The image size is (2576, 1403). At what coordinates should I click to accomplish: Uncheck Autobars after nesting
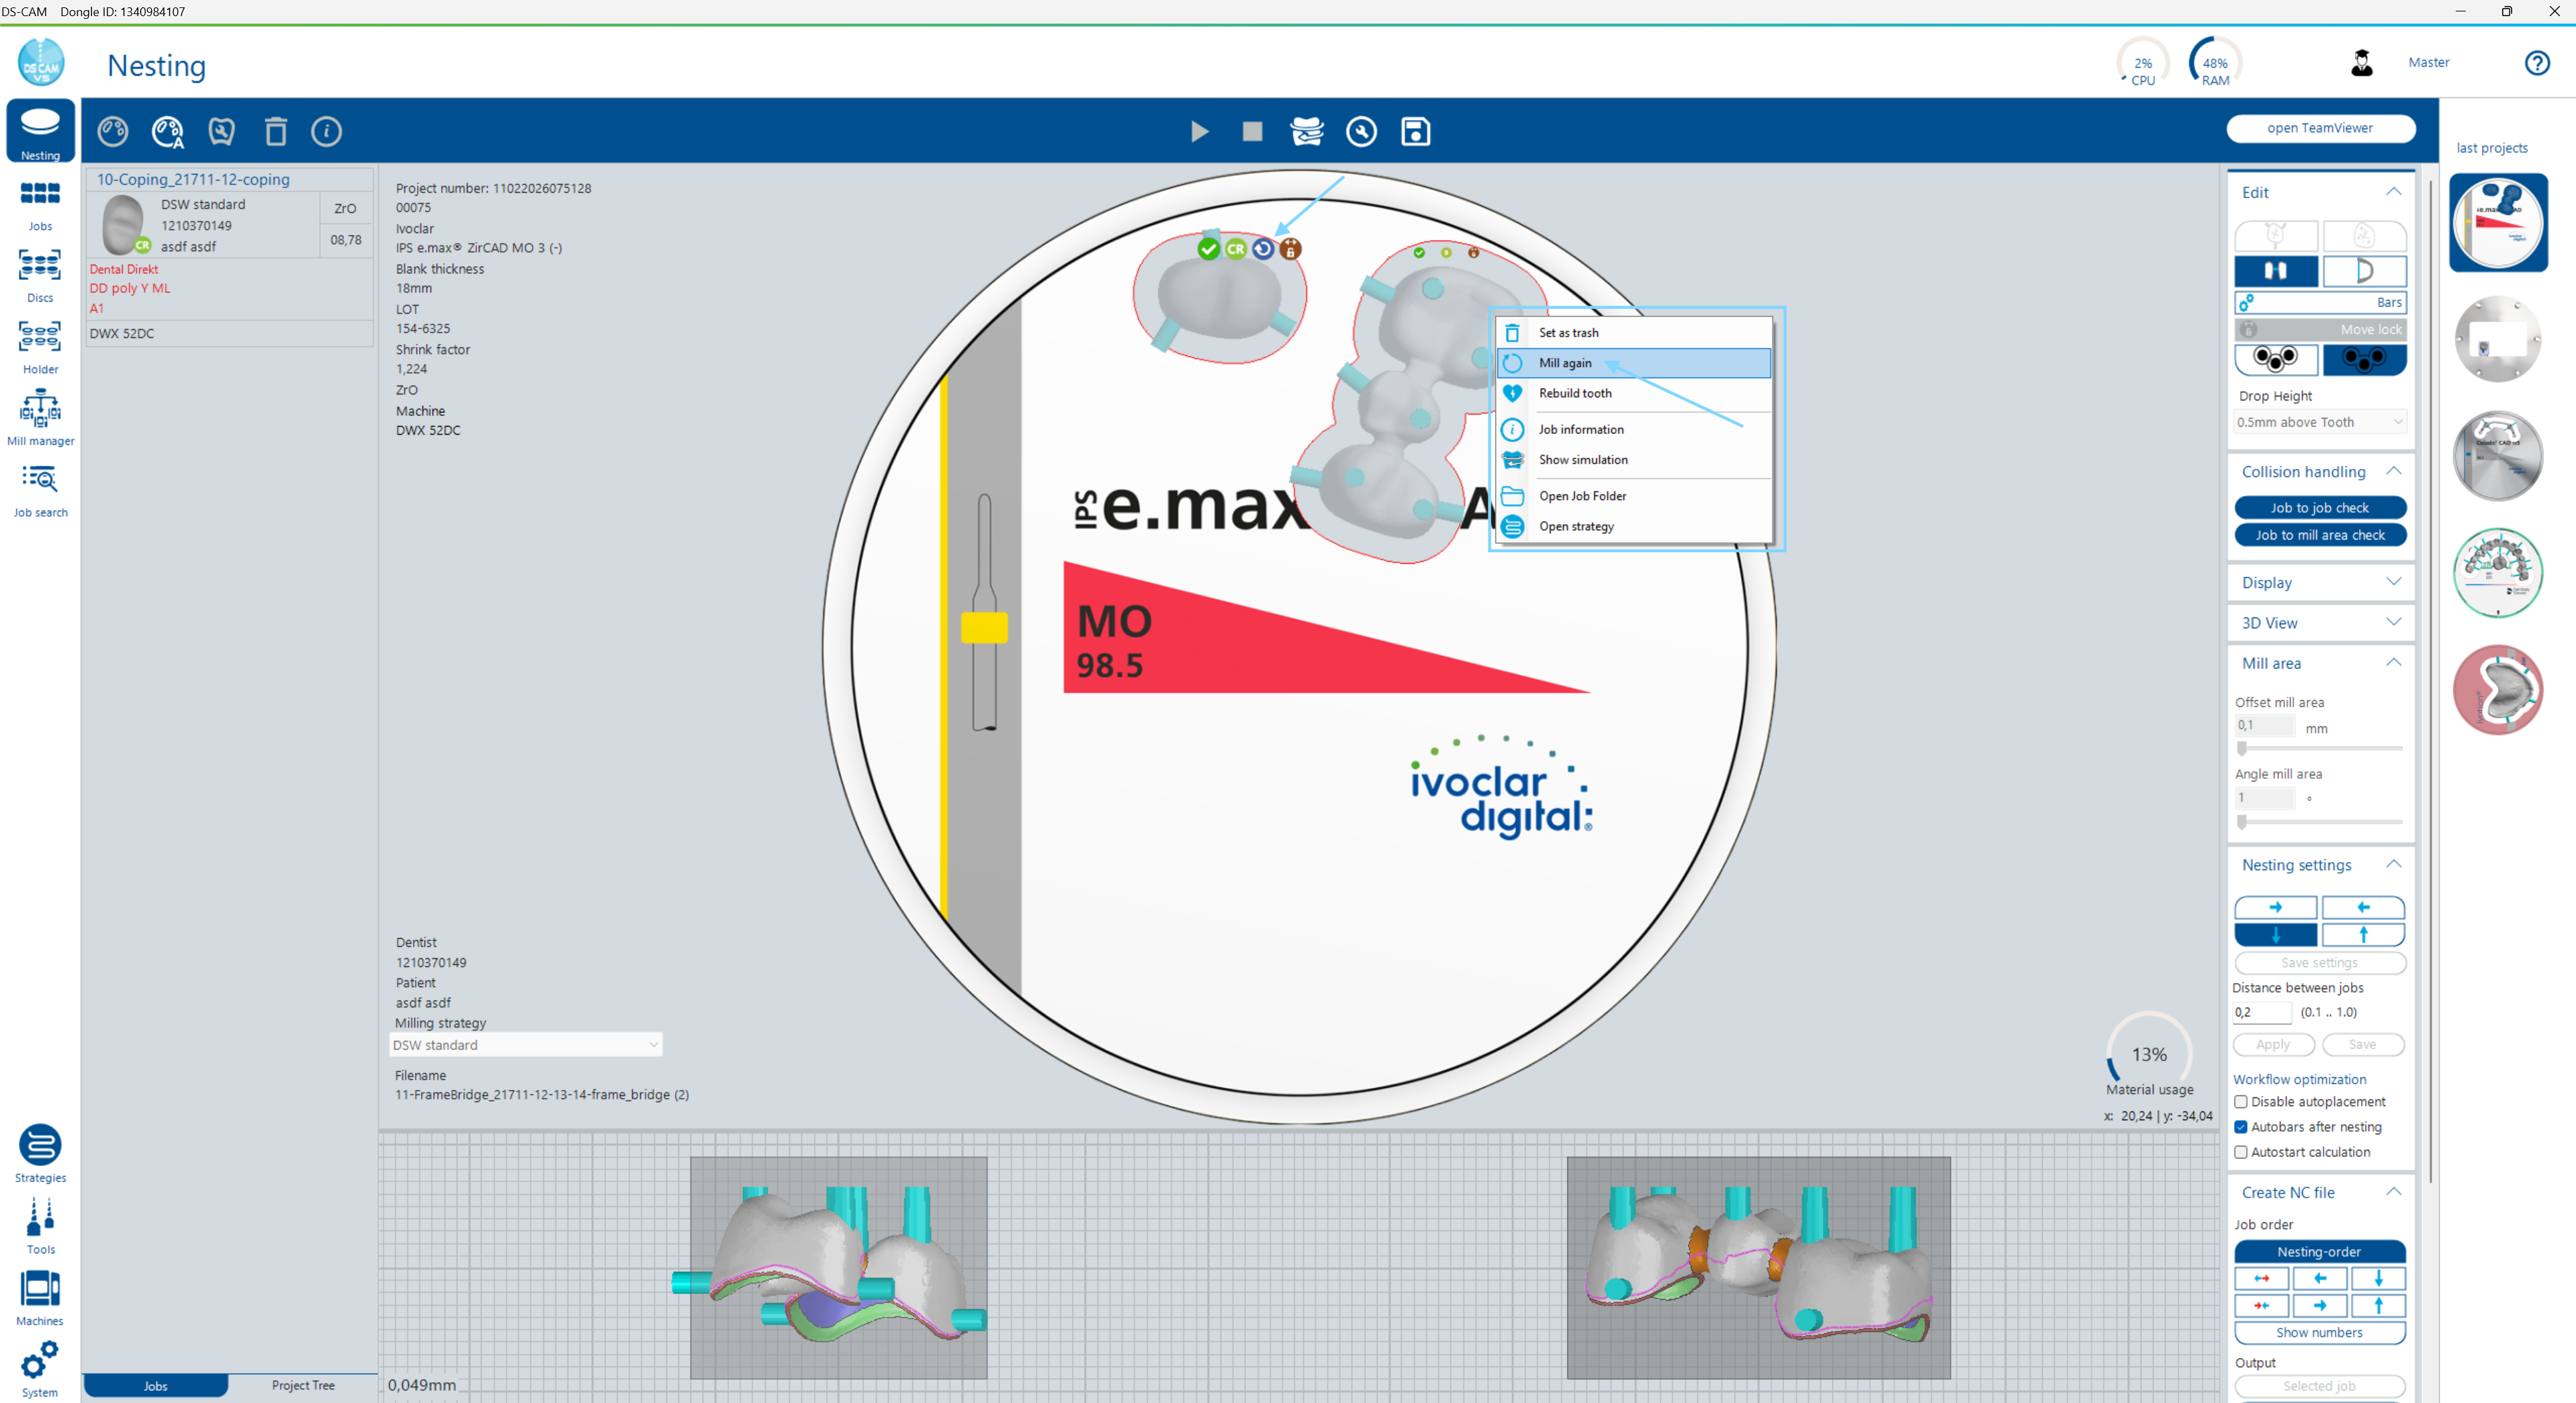pyautogui.click(x=2241, y=1127)
